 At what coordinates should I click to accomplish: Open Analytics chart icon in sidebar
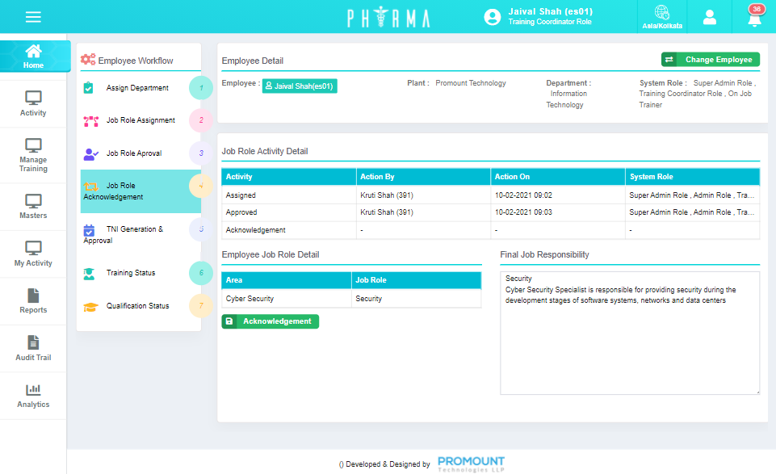pos(33,396)
